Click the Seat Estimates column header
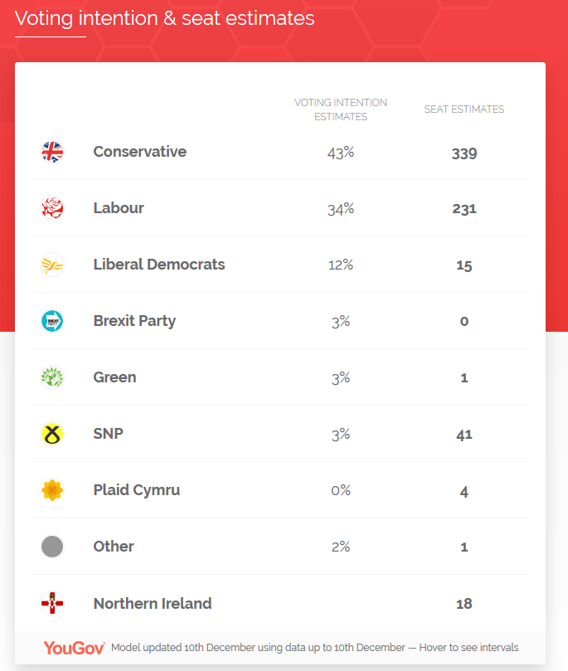The image size is (568, 671). [x=464, y=109]
